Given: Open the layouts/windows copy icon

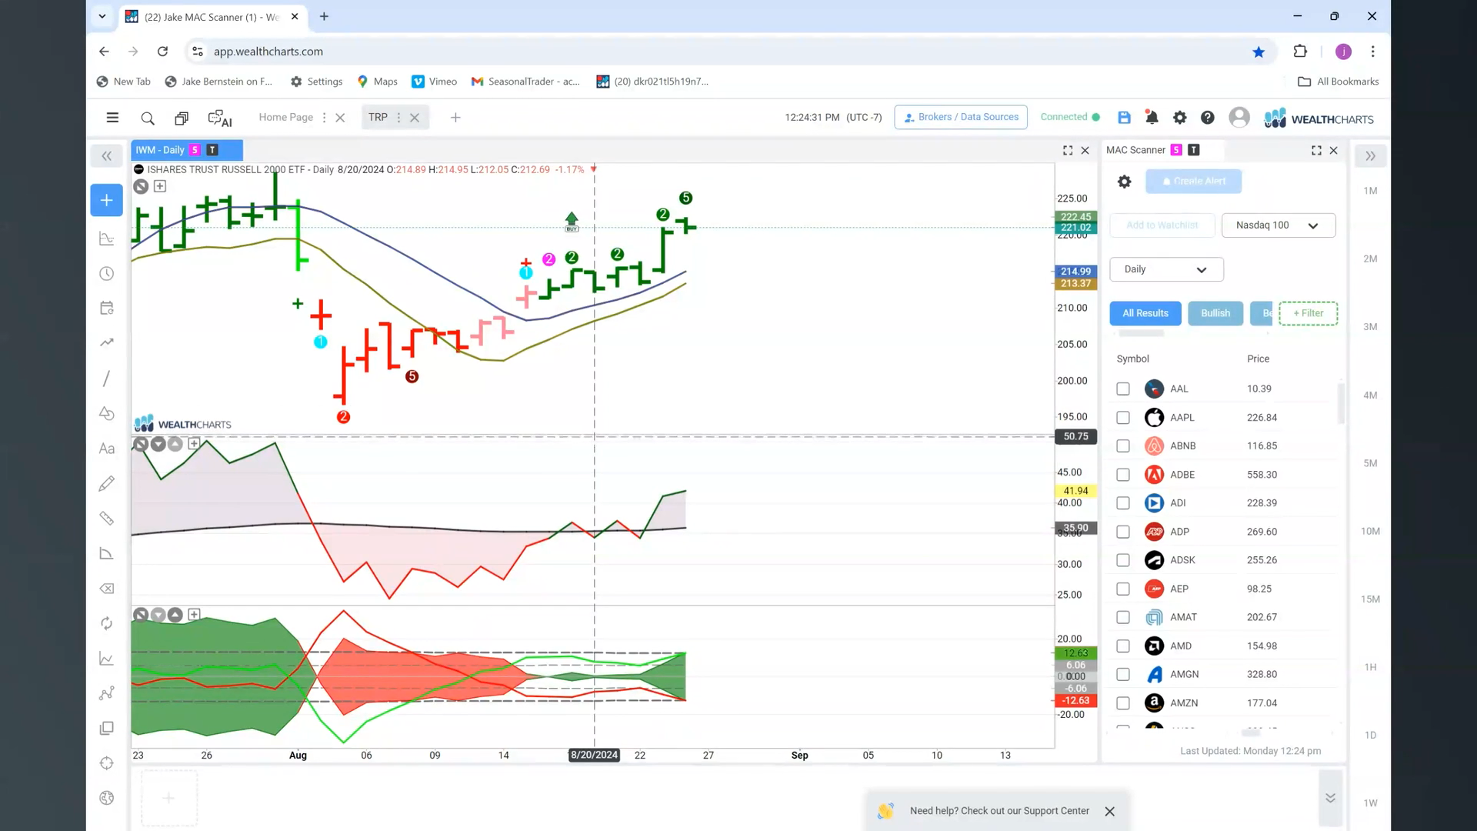Looking at the screenshot, I should 182,118.
